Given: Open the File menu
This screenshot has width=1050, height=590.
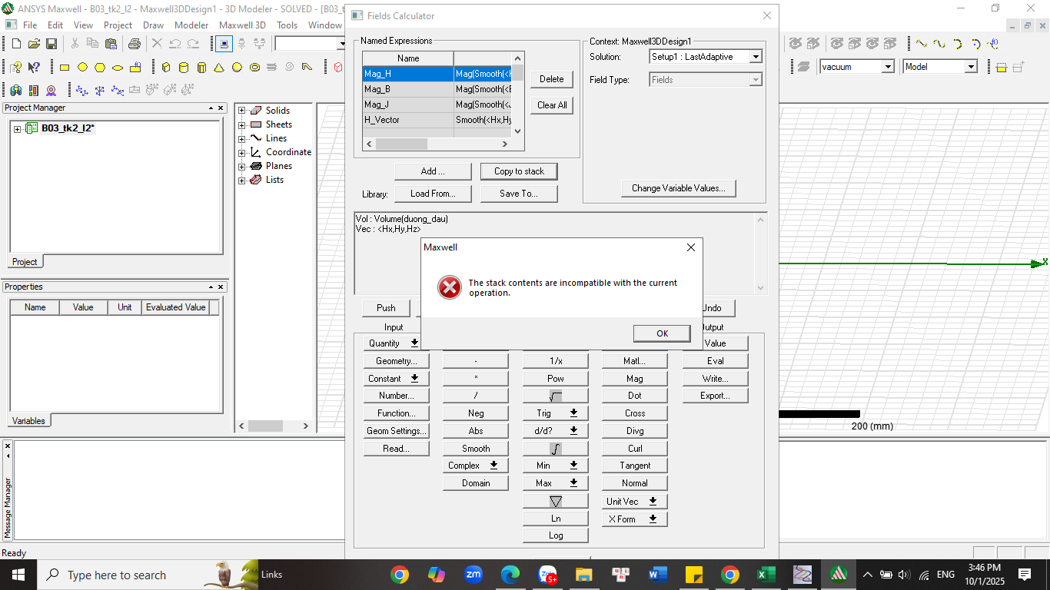Looking at the screenshot, I should [30, 25].
